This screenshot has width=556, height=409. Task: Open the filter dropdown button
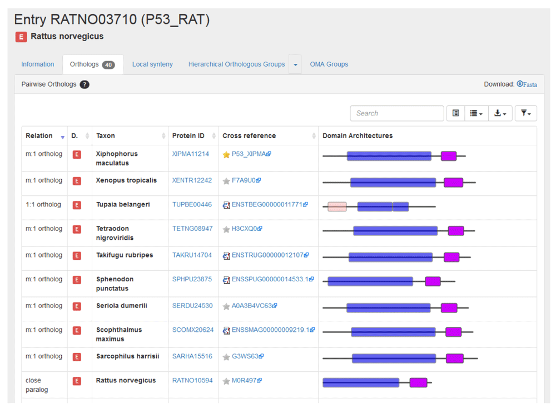[525, 113]
